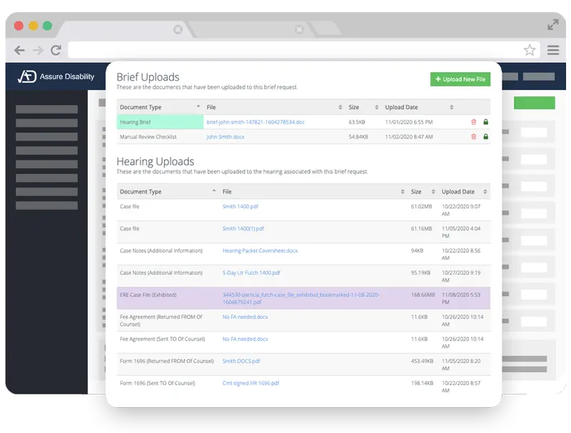Reload the page with refresh icon
Viewport: 571px width, 433px height.
click(56, 50)
